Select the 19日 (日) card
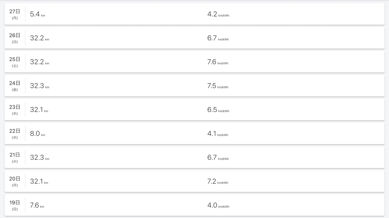The width and height of the screenshot is (389, 218). click(194, 205)
